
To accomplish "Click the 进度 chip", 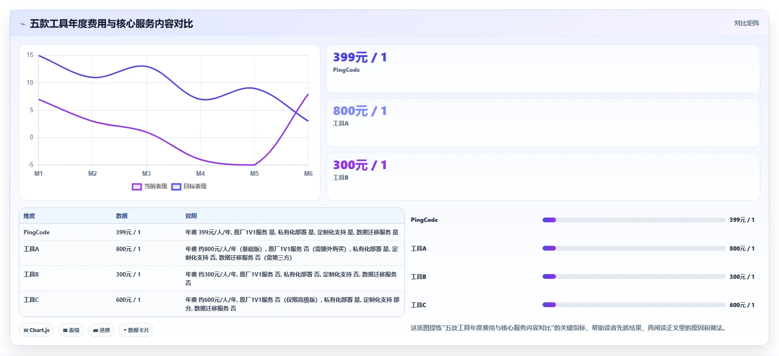I will (101, 330).
